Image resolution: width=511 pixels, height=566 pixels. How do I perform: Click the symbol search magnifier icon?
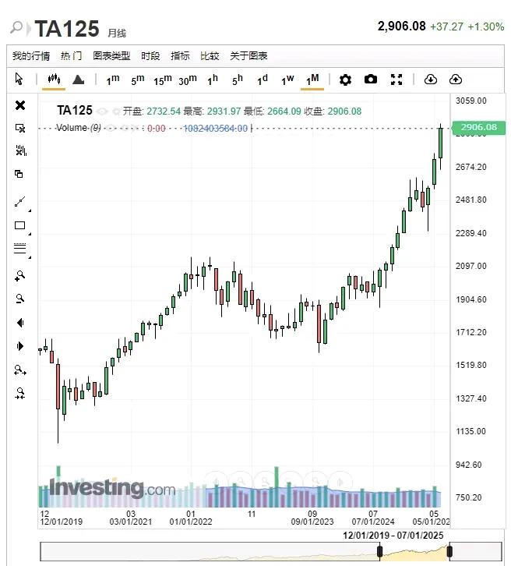16,27
